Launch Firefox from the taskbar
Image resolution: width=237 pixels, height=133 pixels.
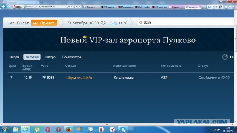68,130
